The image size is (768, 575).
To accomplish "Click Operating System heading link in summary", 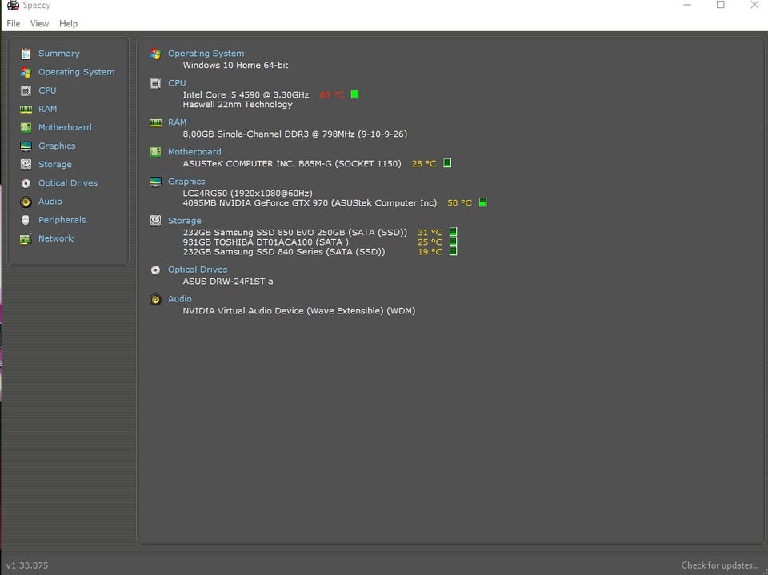I will pos(206,54).
